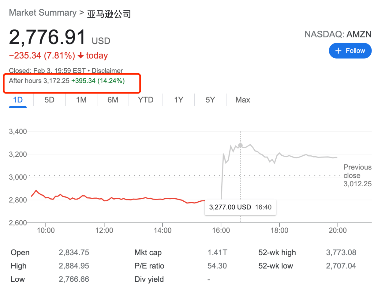Select the YTD range tab

point(145,100)
